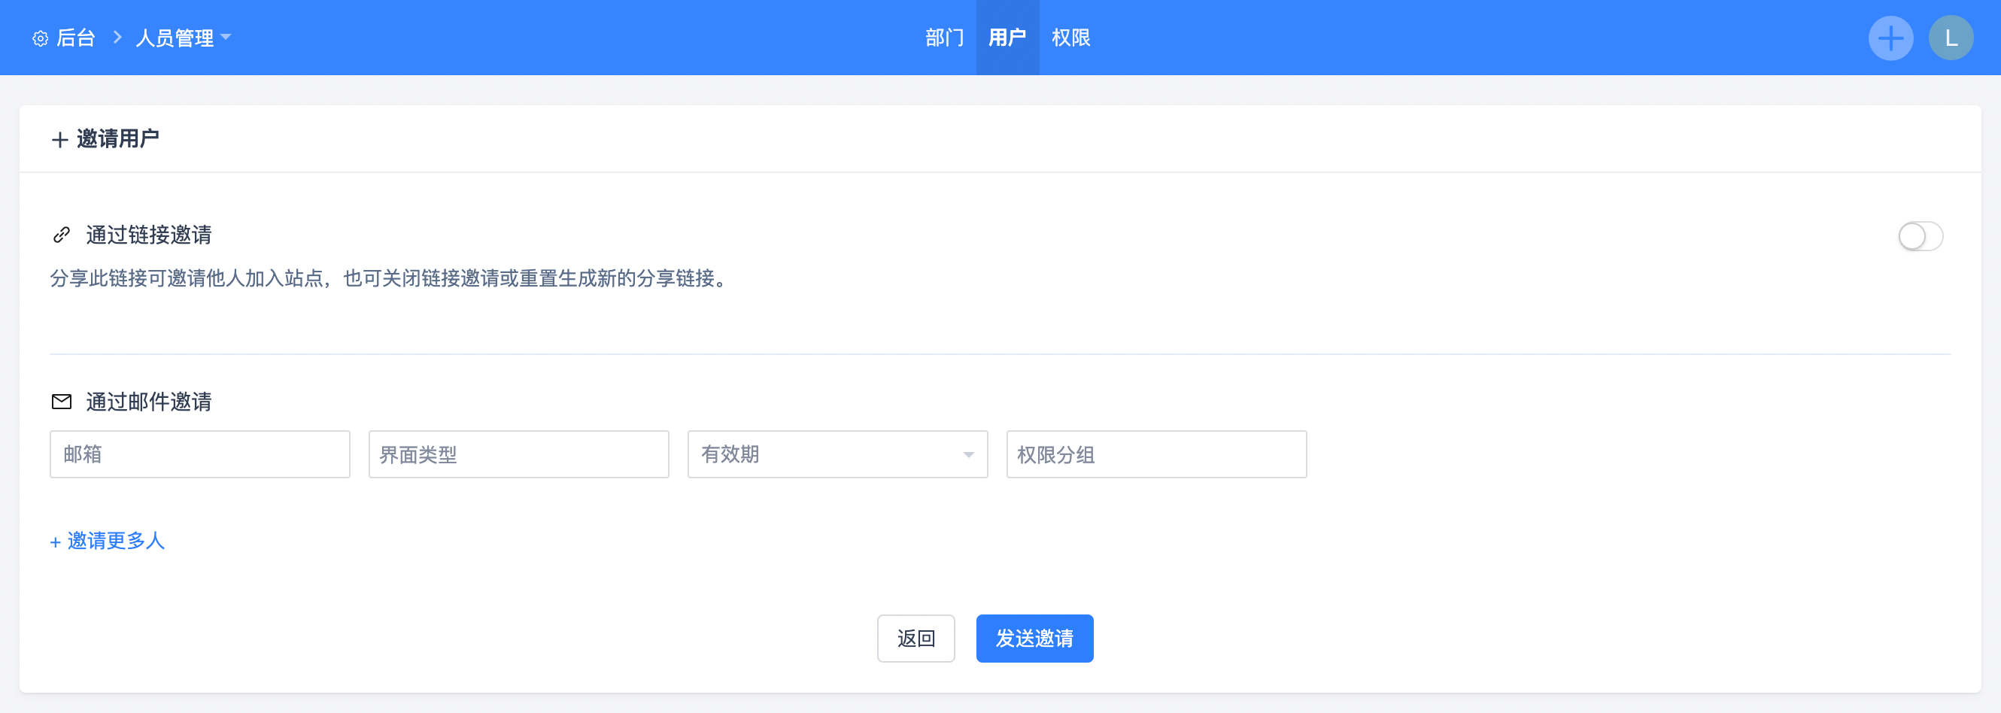Click the gear icon beside 后台
This screenshot has height=713, width=2001.
pyautogui.click(x=41, y=38)
